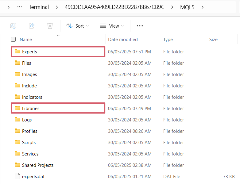This screenshot has height=184, width=240.
Task: Select the Experts folder icon
Action: tap(17, 52)
